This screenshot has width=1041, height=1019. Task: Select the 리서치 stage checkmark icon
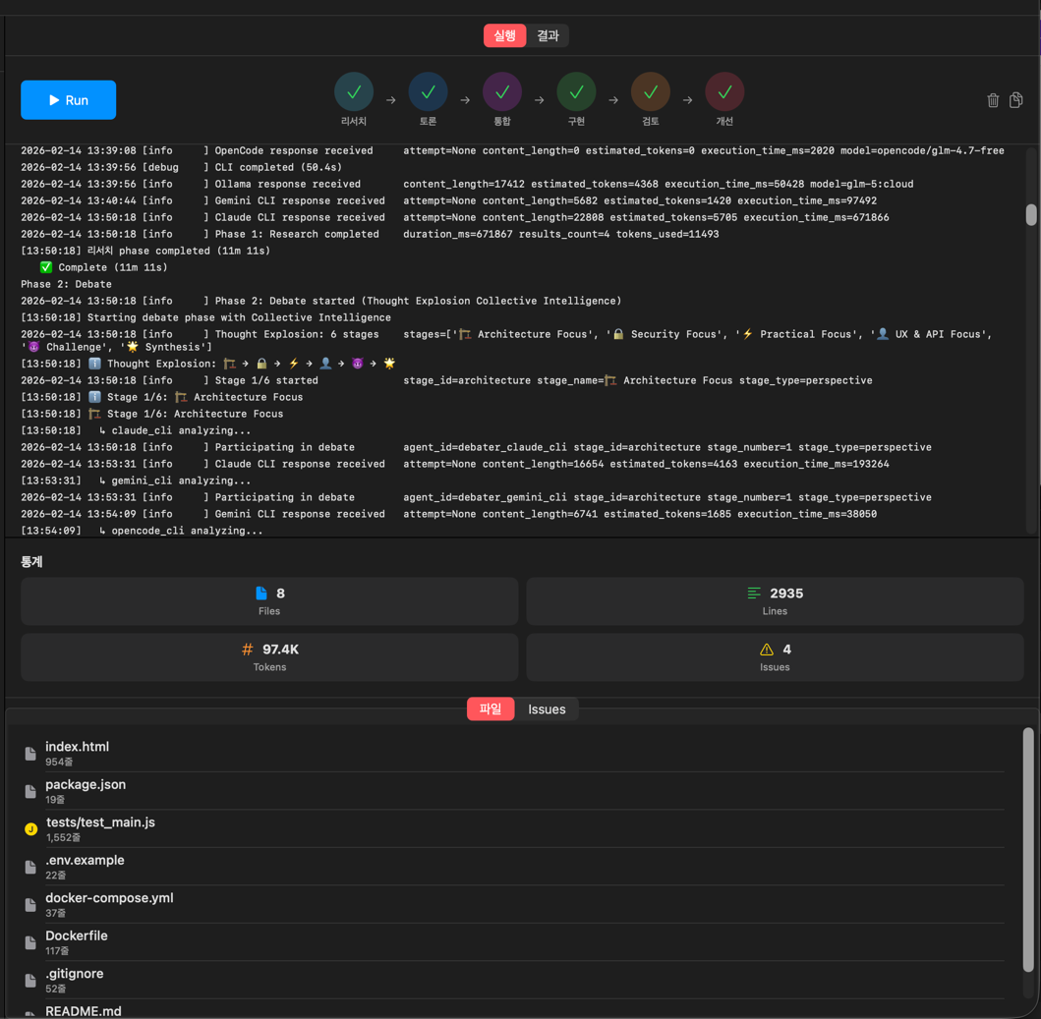pos(354,91)
